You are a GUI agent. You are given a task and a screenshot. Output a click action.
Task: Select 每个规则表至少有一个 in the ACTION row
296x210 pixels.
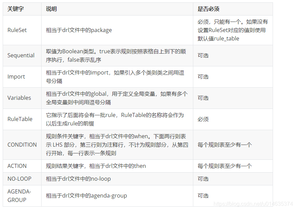(x=225, y=166)
